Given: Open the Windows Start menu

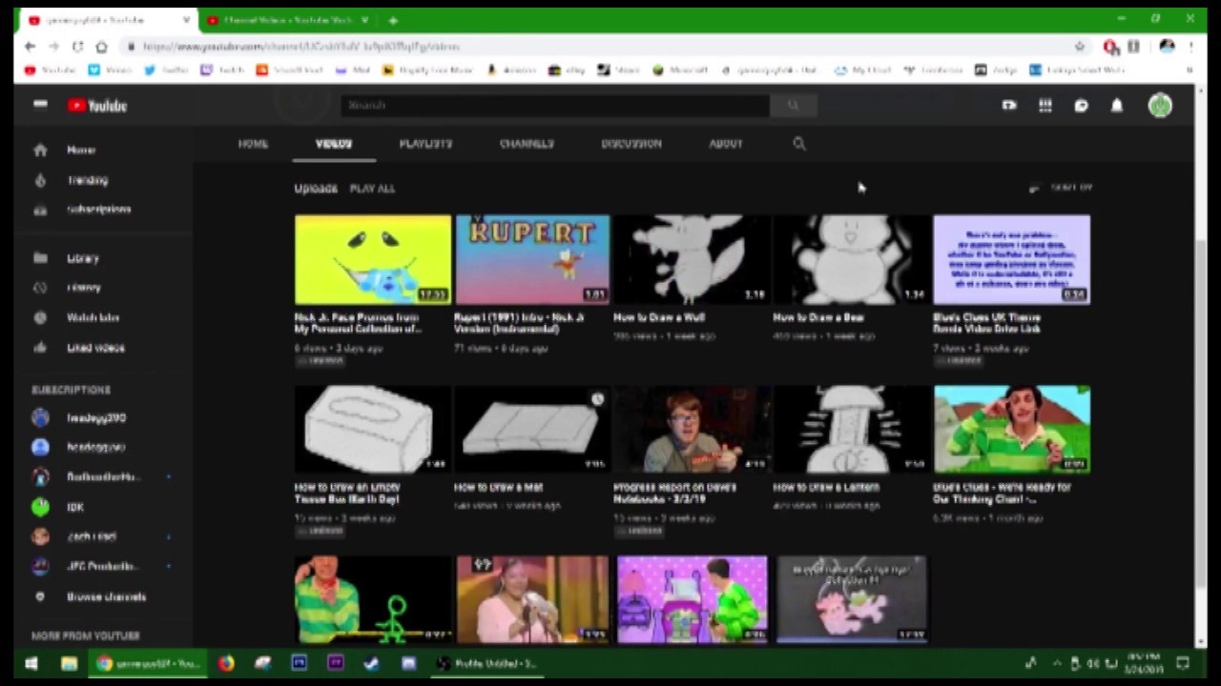Looking at the screenshot, I should [31, 663].
